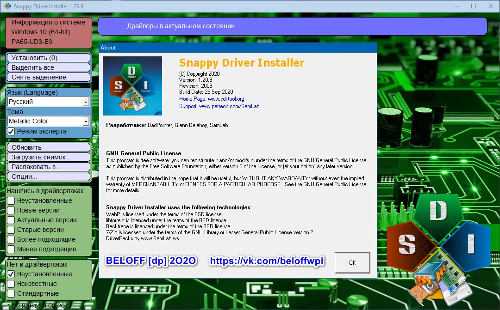Viewport: 500px width, 310px height.
Task: Click the About dialog title bar
Action: click(238, 48)
